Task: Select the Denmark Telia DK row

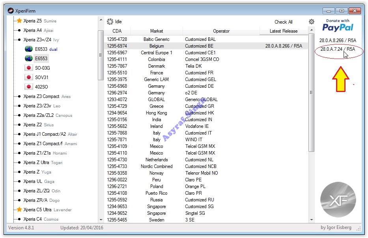Action: tap(206, 66)
